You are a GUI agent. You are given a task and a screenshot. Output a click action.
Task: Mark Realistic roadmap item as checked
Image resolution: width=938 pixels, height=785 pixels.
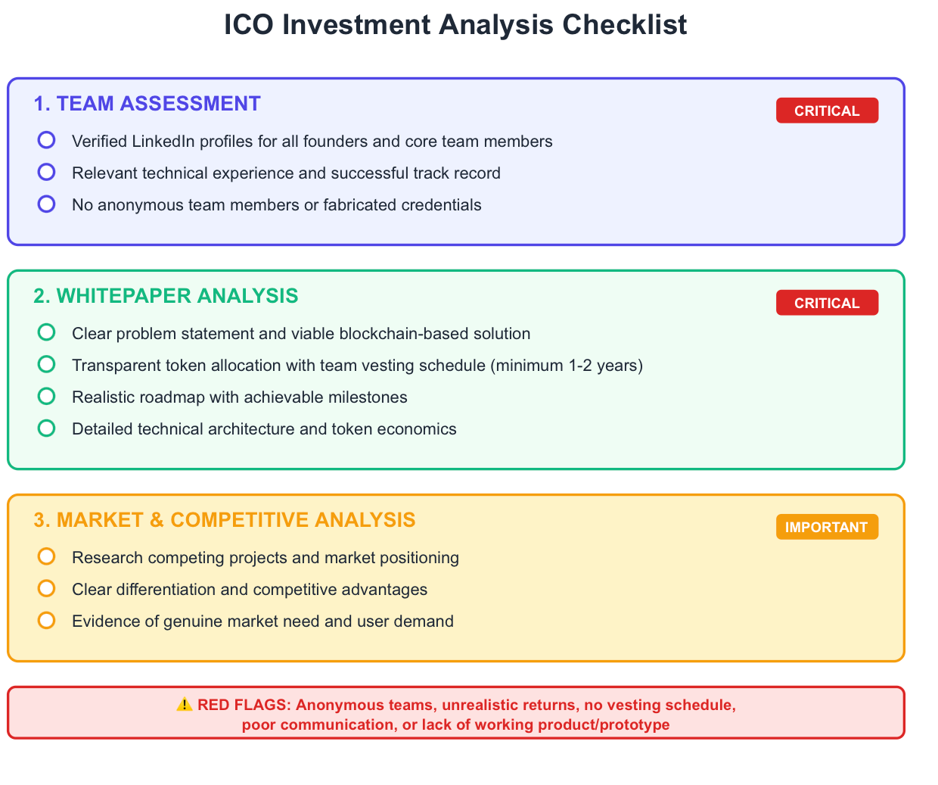47,396
